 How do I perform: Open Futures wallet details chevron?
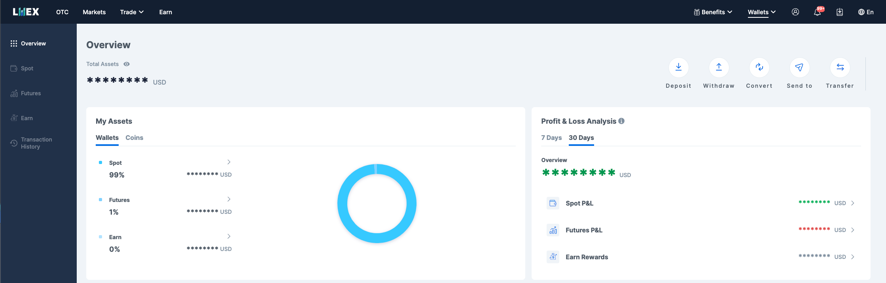(229, 199)
